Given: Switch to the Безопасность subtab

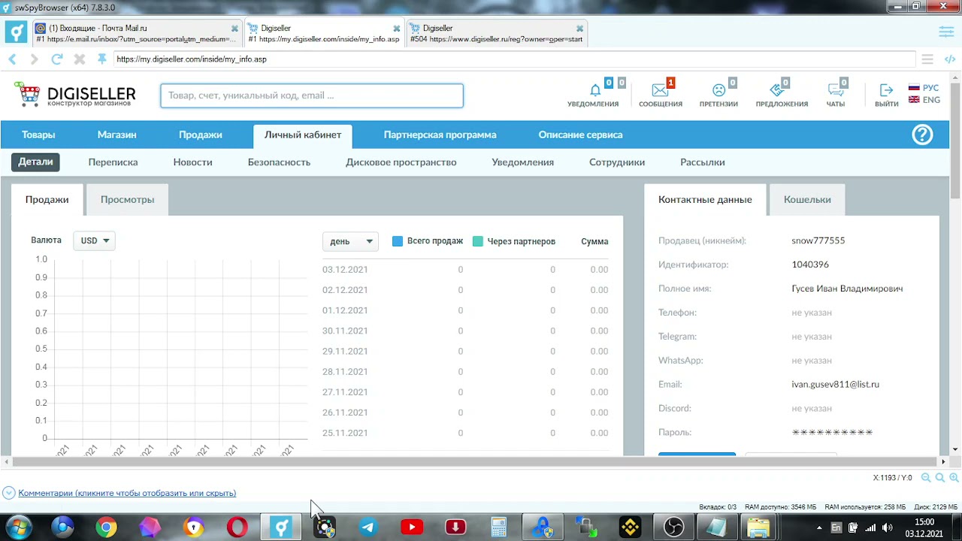Looking at the screenshot, I should [x=279, y=162].
